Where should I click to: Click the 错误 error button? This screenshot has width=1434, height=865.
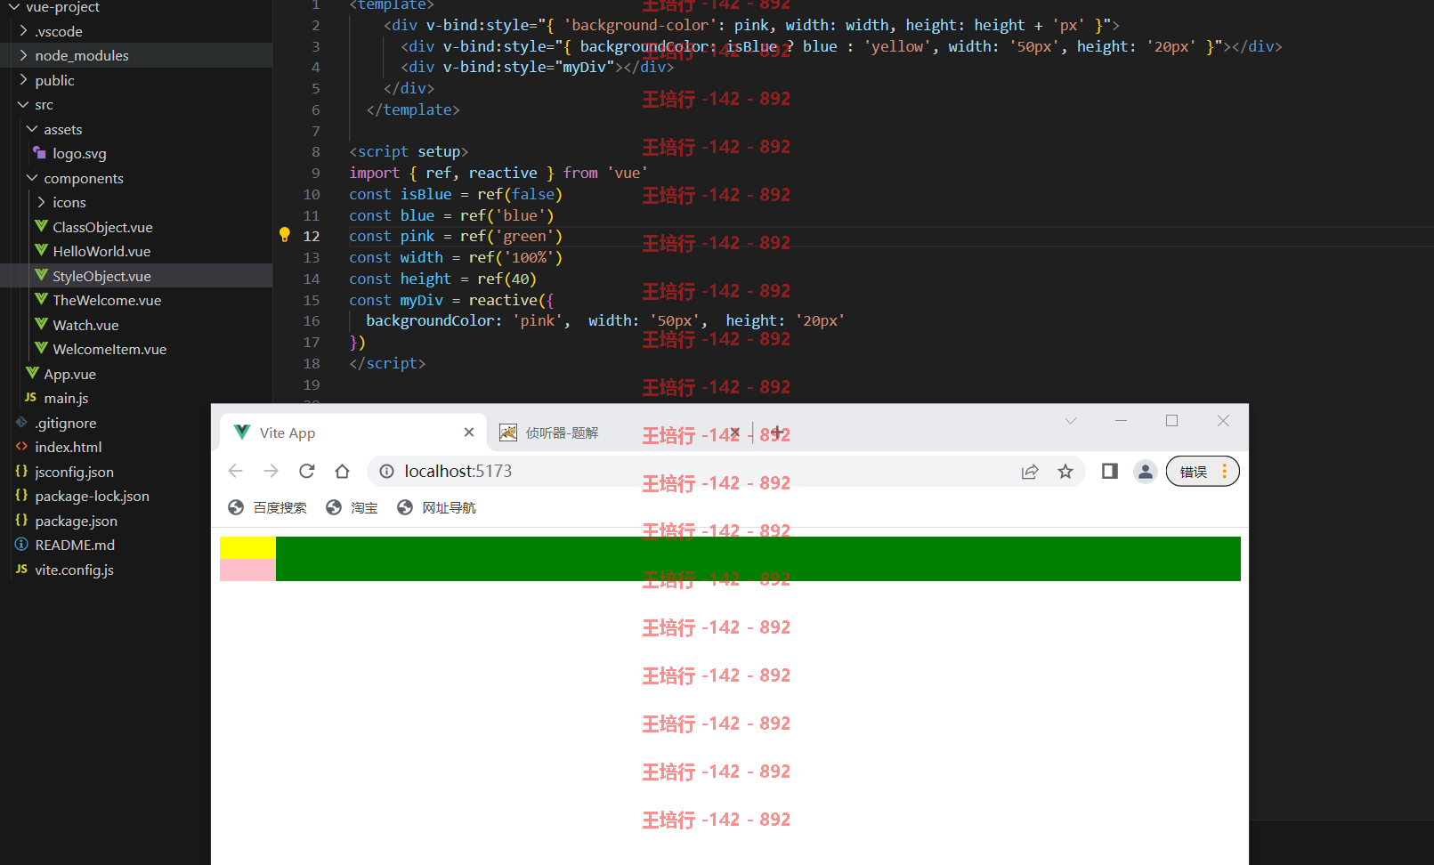1202,471
